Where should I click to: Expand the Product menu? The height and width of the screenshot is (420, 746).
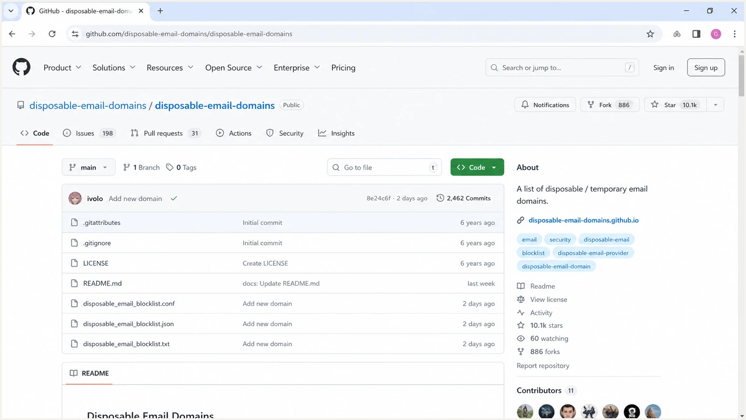[62, 67]
